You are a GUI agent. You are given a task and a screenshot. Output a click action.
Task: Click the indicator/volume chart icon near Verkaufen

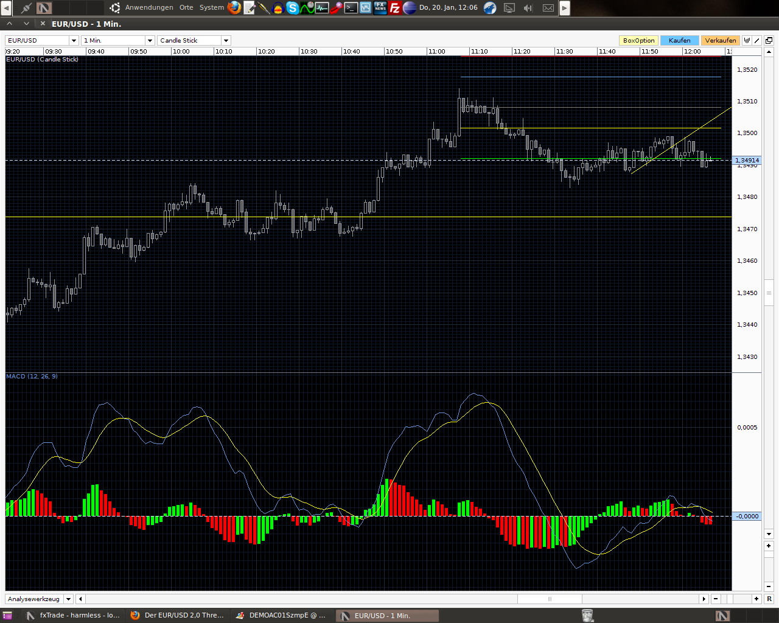(747, 40)
